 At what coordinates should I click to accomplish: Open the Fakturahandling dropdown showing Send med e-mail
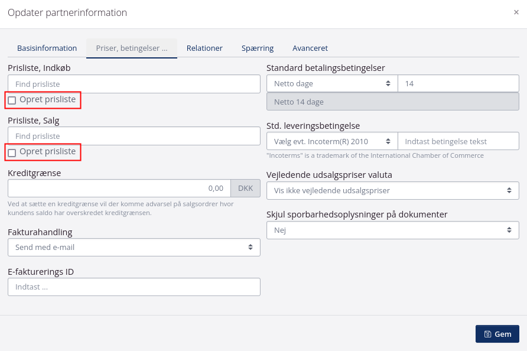(134, 247)
